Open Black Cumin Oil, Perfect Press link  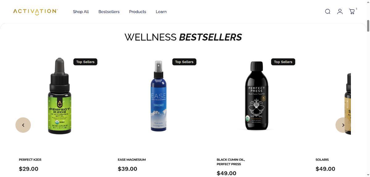click(x=231, y=162)
